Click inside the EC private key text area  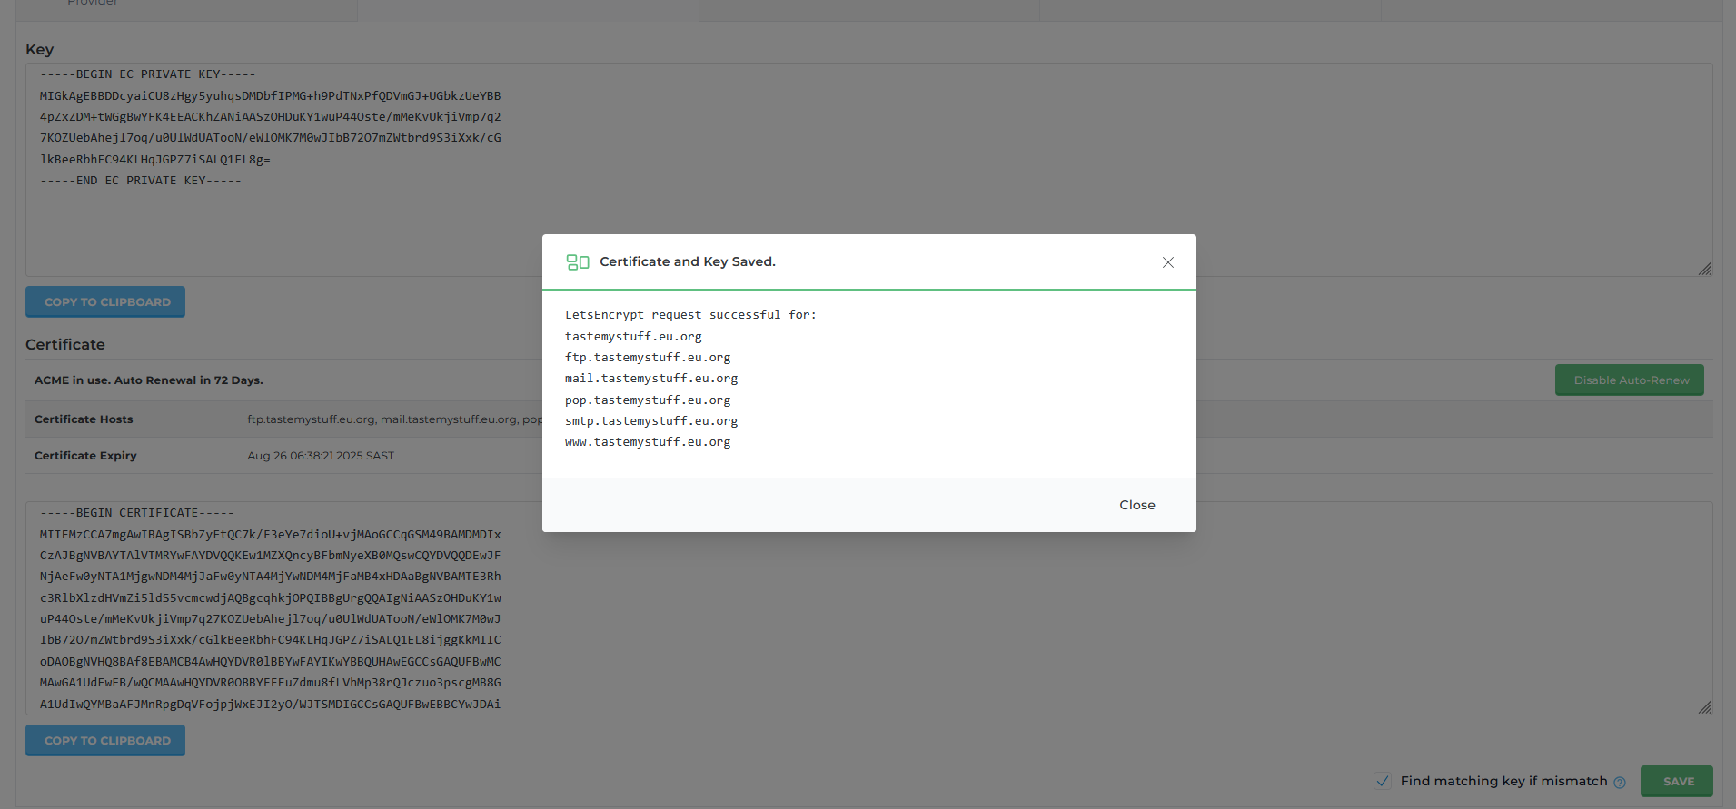point(273,218)
